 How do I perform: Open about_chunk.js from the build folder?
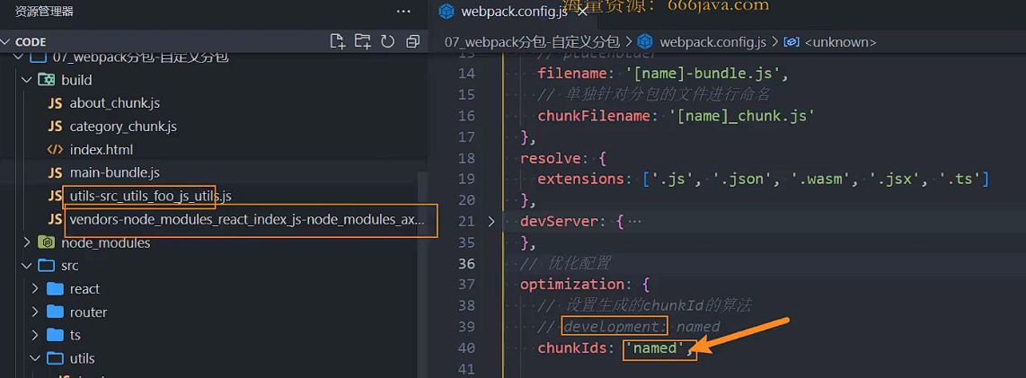coord(114,103)
